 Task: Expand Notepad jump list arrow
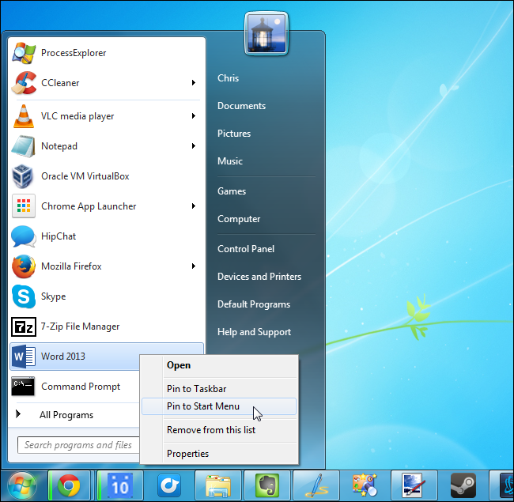tap(194, 146)
